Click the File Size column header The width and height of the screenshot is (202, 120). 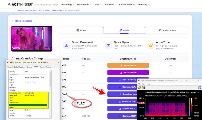click(x=86, y=59)
